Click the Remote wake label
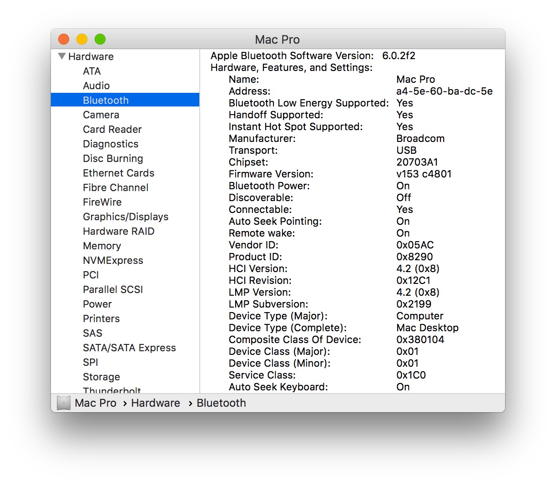Viewport: 556px width, 485px height. (262, 233)
